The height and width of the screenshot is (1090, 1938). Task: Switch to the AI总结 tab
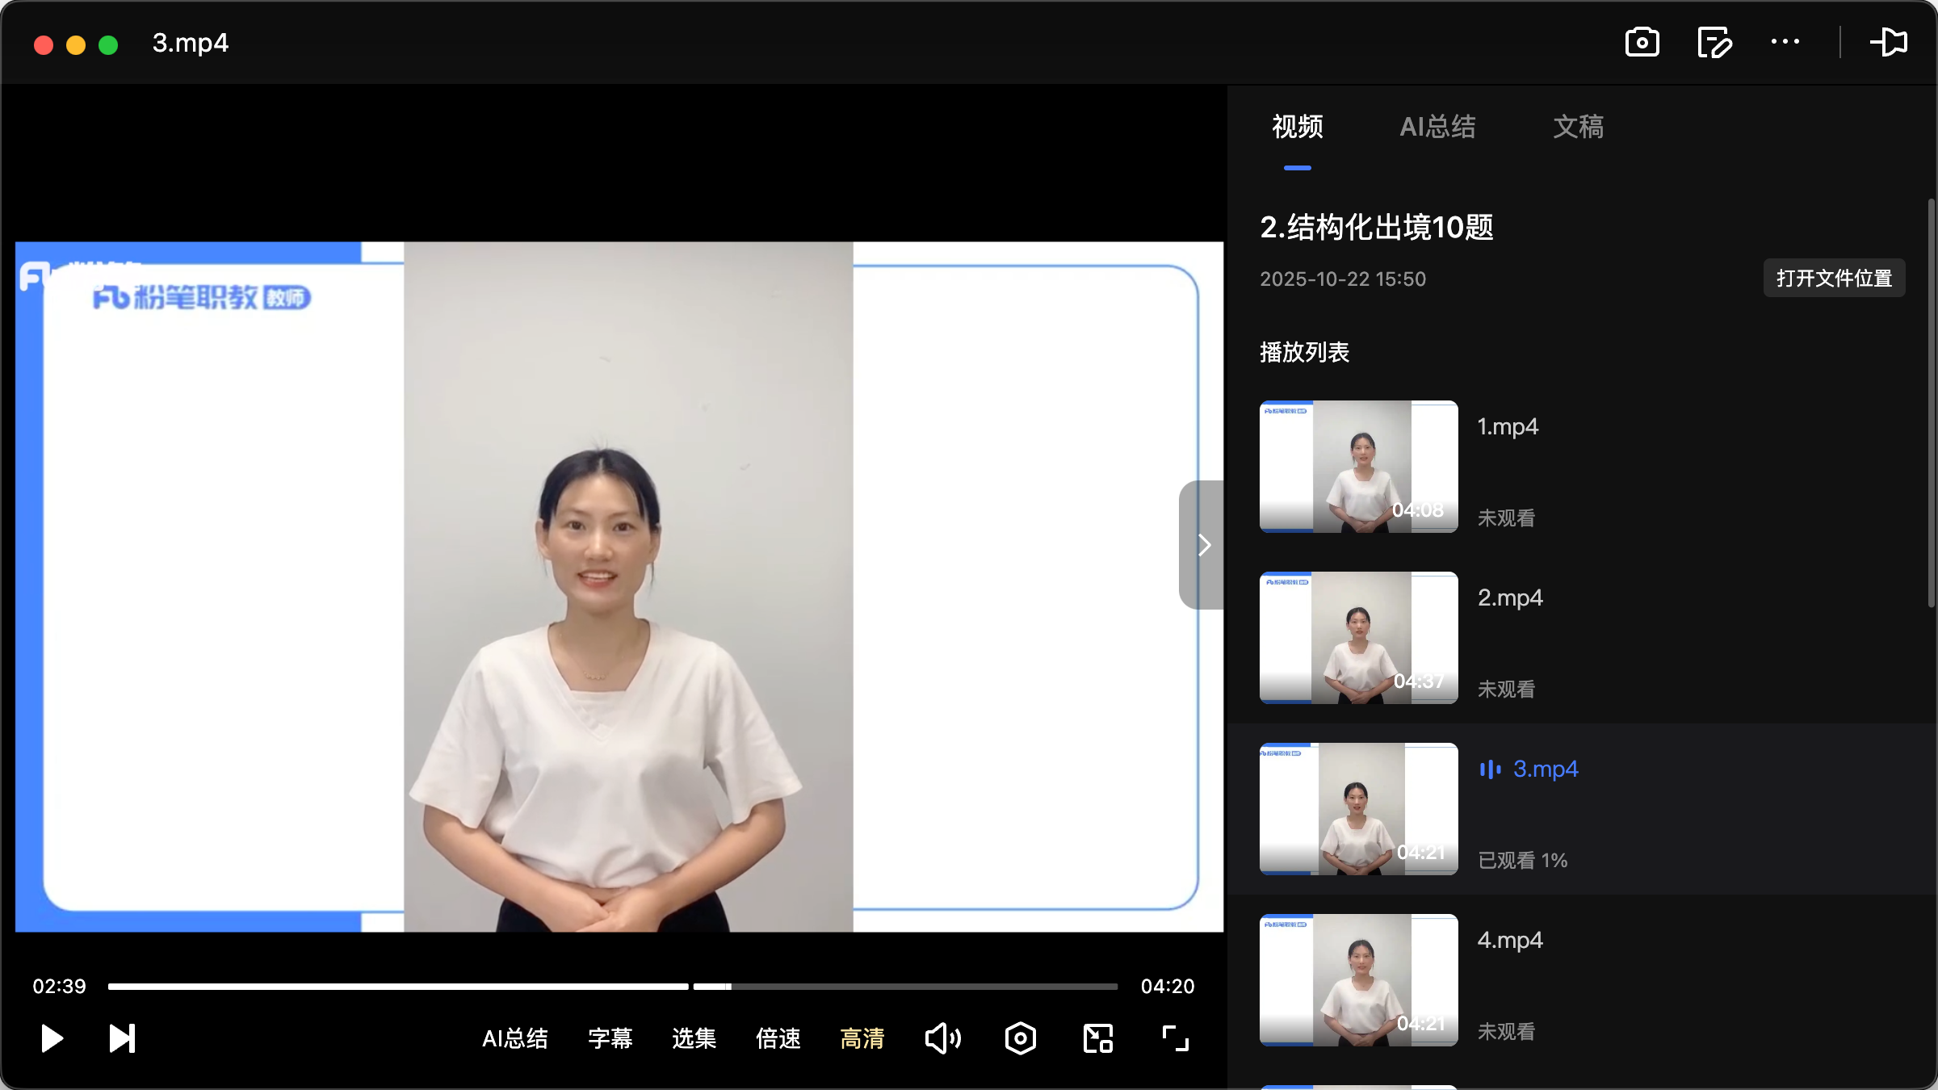pos(1438,127)
